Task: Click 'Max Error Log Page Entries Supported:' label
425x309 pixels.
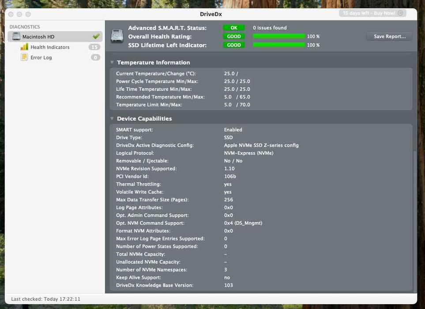Action: pyautogui.click(x=160, y=238)
